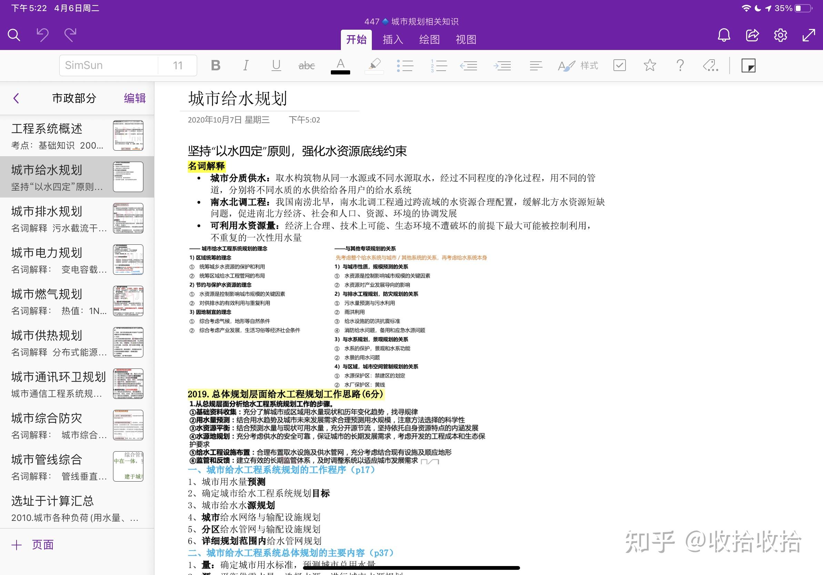Toggle strikethrough abc formatting
Viewport: 823px width, 575px height.
click(x=306, y=65)
